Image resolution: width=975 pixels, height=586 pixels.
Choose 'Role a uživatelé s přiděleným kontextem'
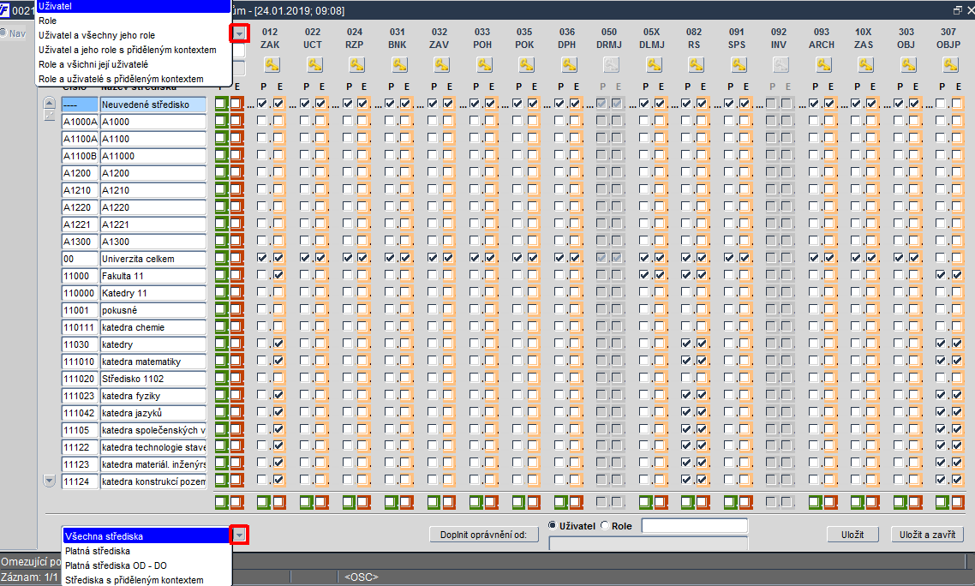pyautogui.click(x=133, y=79)
